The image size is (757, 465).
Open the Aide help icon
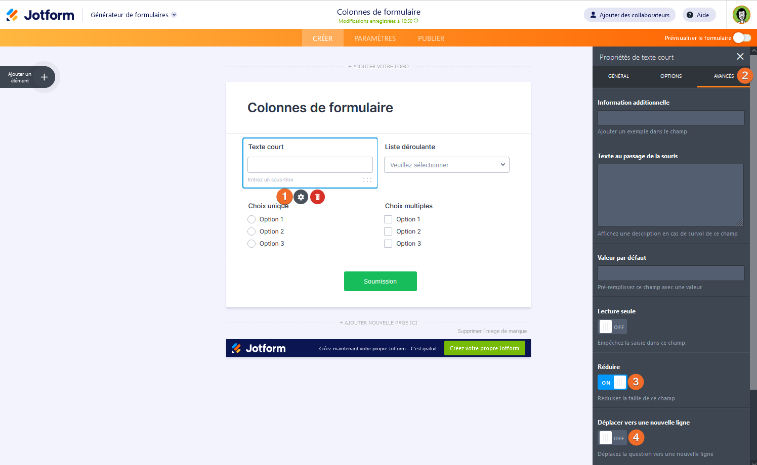point(691,15)
